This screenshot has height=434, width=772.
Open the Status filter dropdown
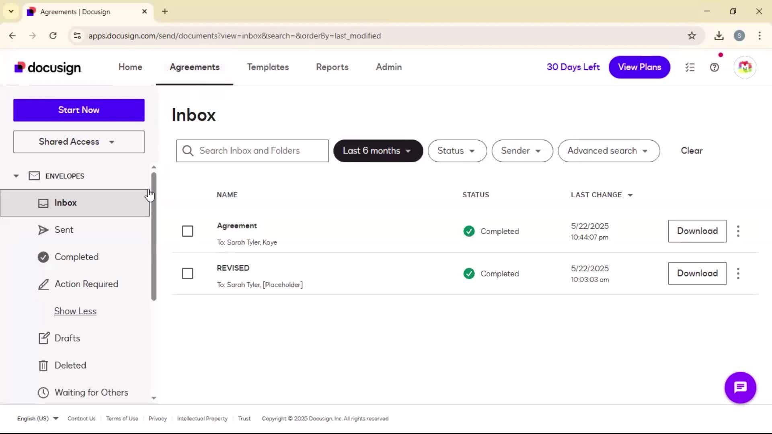[457, 151]
